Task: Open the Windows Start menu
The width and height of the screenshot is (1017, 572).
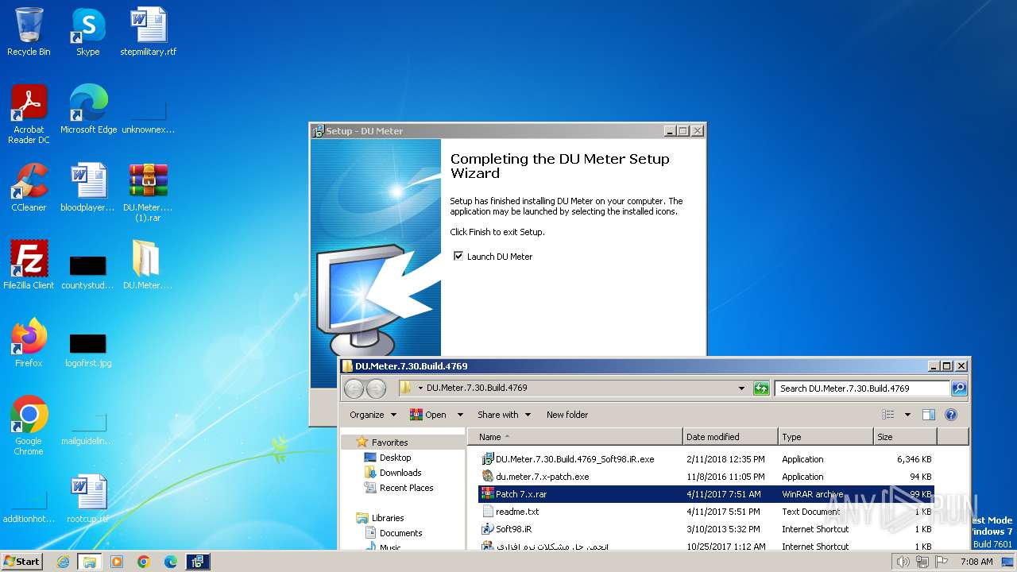Action: click(x=22, y=561)
